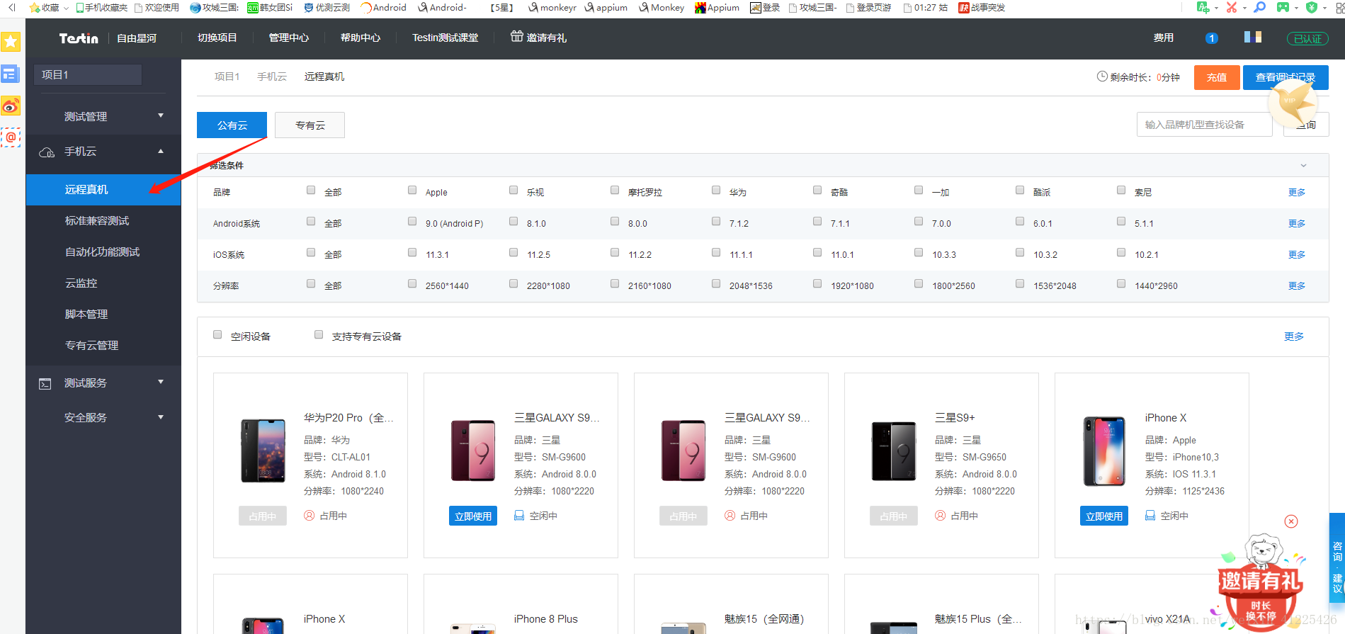Screen dimensions: 1345x634
Task: Open 管理中心 in top navigation
Action: (289, 38)
